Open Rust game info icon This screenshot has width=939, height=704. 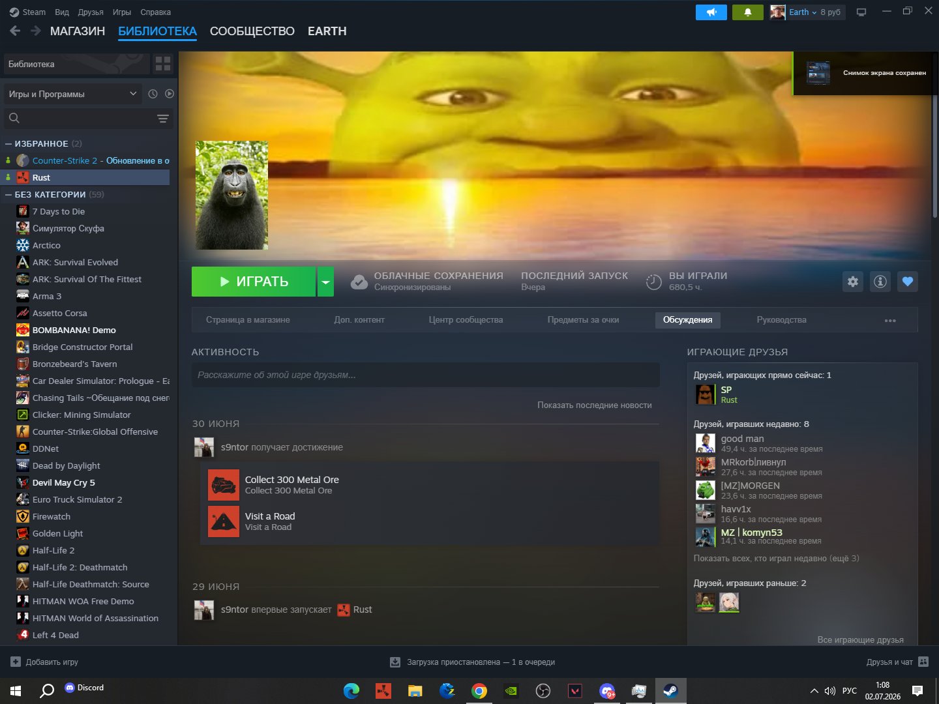click(880, 282)
